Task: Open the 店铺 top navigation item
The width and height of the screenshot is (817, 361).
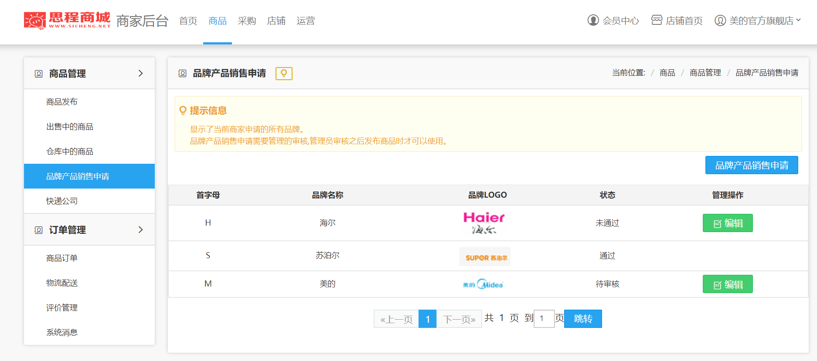Action: point(276,21)
